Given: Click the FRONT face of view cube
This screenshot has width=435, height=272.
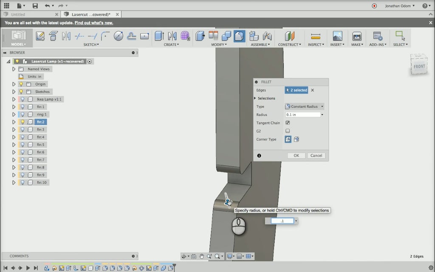Looking at the screenshot, I should click(419, 66).
